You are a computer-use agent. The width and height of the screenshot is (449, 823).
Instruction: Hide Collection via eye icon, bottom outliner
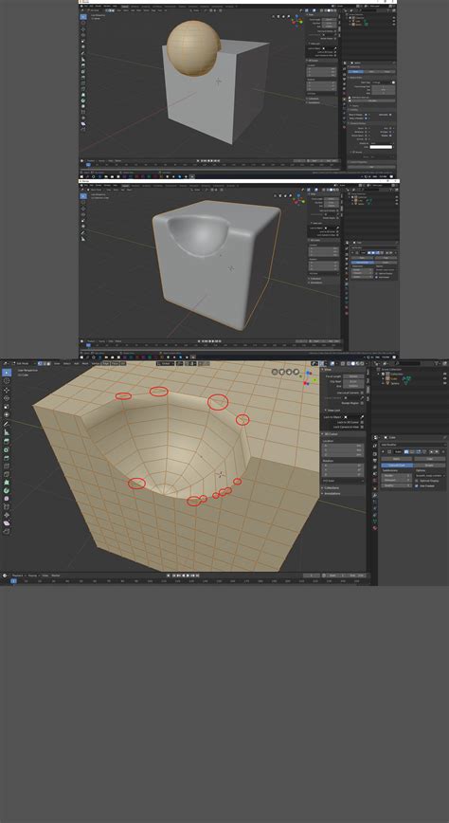445,374
